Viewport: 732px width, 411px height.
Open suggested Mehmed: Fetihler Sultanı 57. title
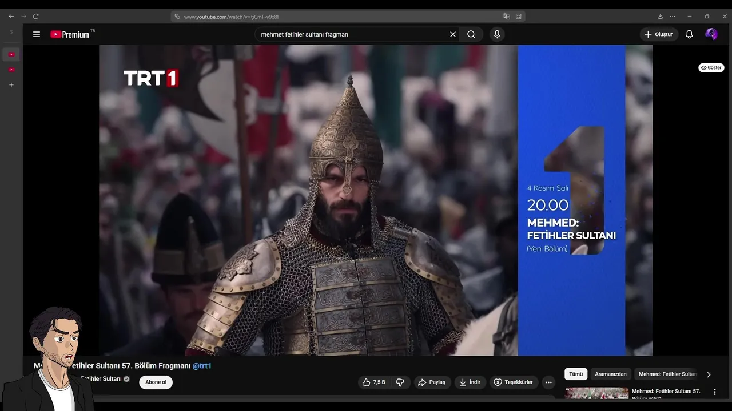click(x=666, y=394)
